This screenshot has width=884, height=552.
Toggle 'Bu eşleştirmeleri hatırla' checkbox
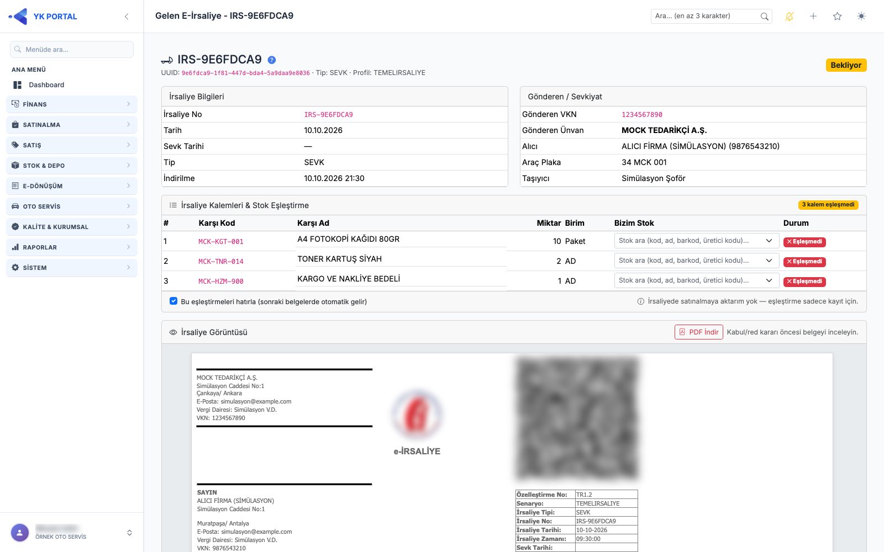tap(173, 301)
